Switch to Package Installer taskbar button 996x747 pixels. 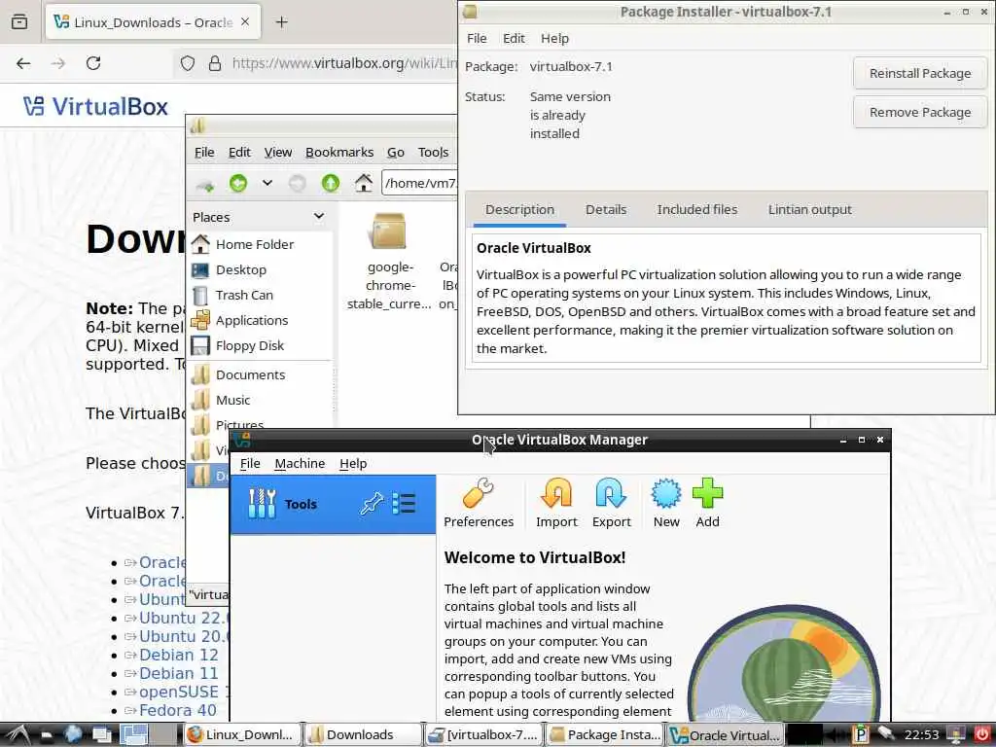(x=604, y=735)
